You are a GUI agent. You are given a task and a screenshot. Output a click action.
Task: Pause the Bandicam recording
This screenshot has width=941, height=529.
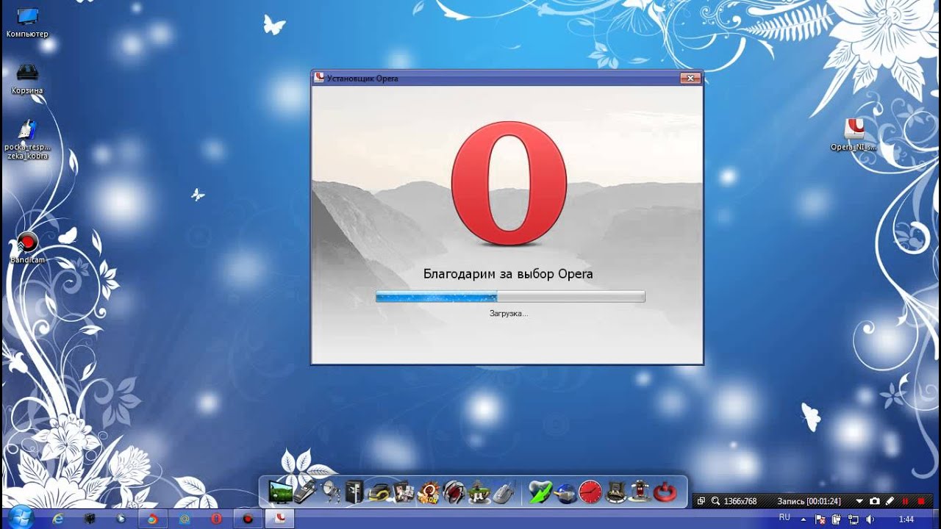coord(906,501)
